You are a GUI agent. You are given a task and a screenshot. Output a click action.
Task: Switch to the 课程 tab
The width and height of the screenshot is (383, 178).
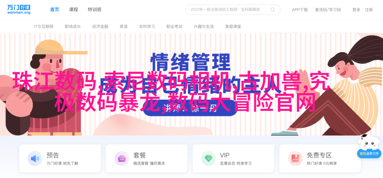click(74, 10)
